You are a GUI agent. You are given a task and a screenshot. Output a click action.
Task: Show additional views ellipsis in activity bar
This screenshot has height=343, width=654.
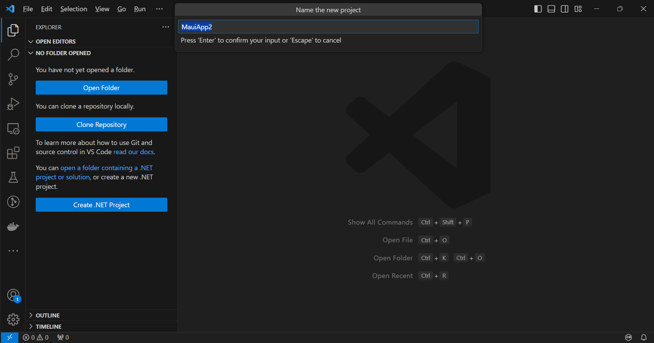13,251
